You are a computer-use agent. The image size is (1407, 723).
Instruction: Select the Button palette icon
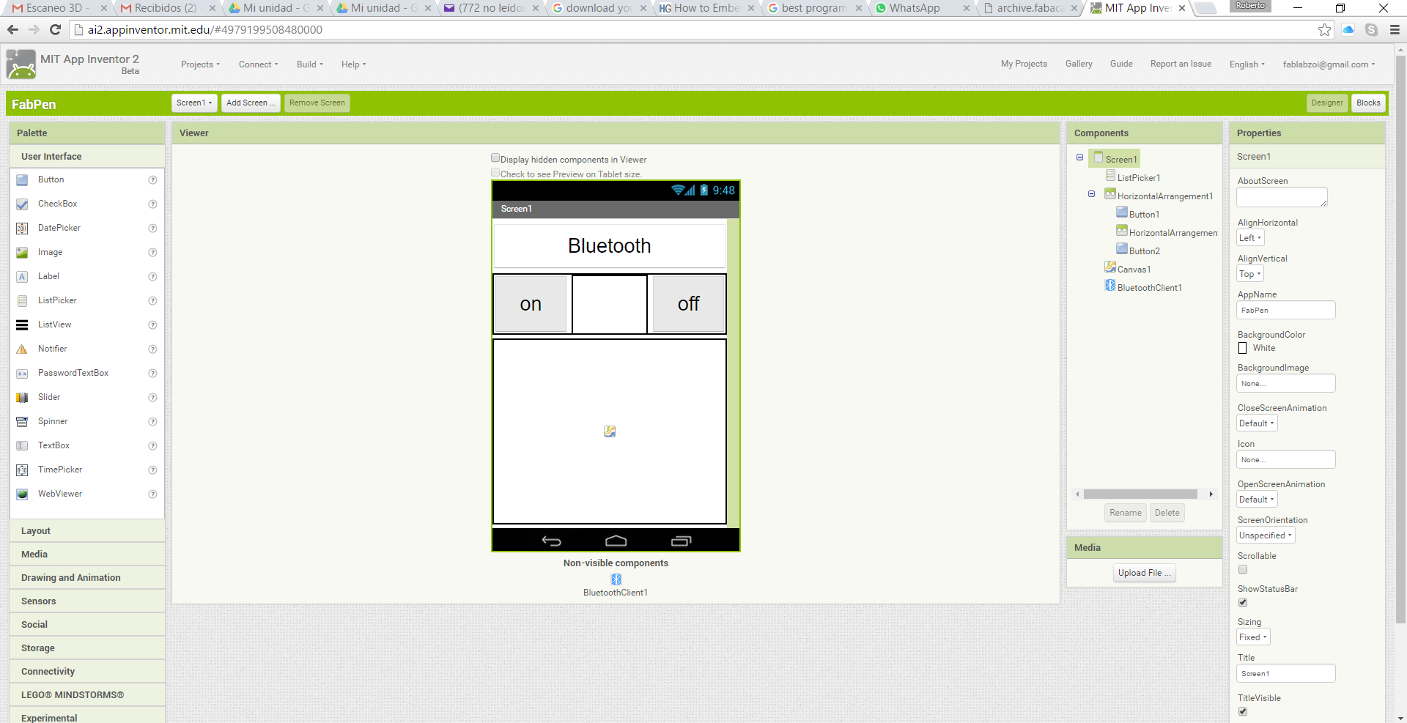[22, 180]
